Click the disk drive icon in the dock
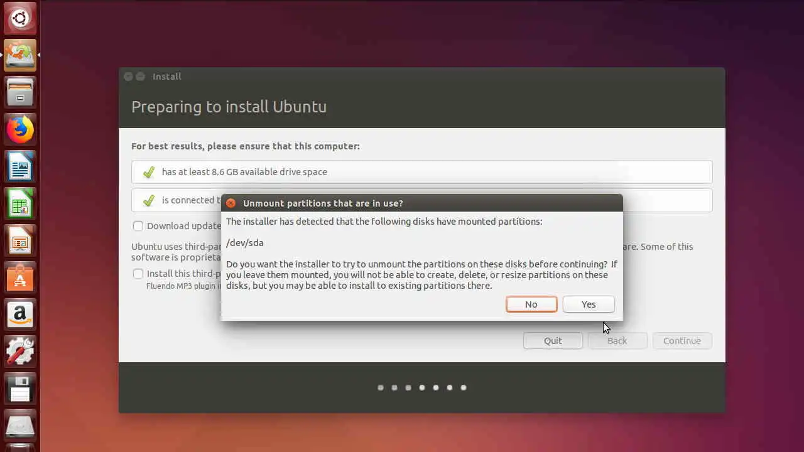 pos(20,426)
